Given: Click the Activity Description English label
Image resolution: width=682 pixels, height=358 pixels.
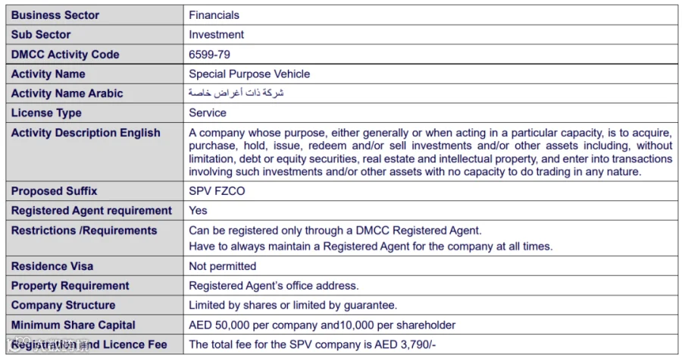Looking at the screenshot, I should [x=86, y=133].
